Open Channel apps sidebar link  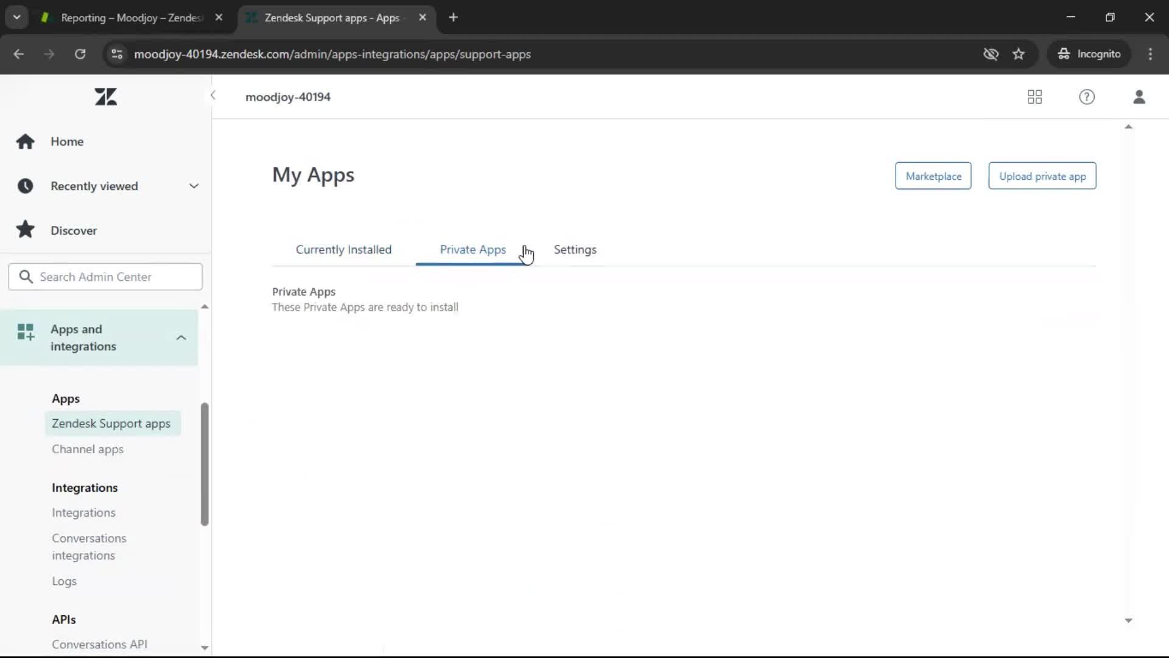point(88,450)
